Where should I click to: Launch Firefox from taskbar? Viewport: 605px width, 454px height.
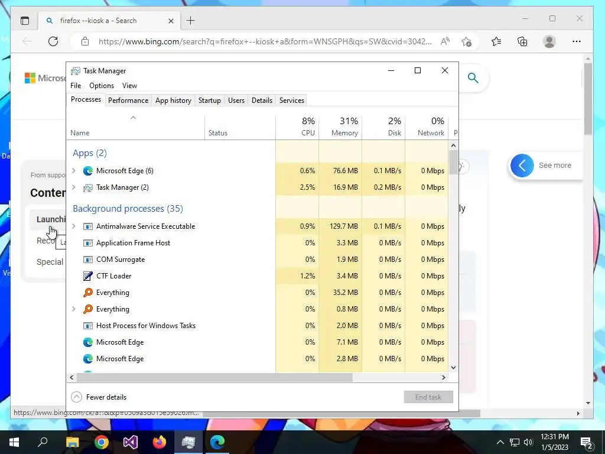(x=160, y=442)
